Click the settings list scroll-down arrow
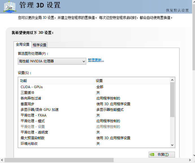The height and width of the screenshot is (163, 195). click(x=172, y=145)
